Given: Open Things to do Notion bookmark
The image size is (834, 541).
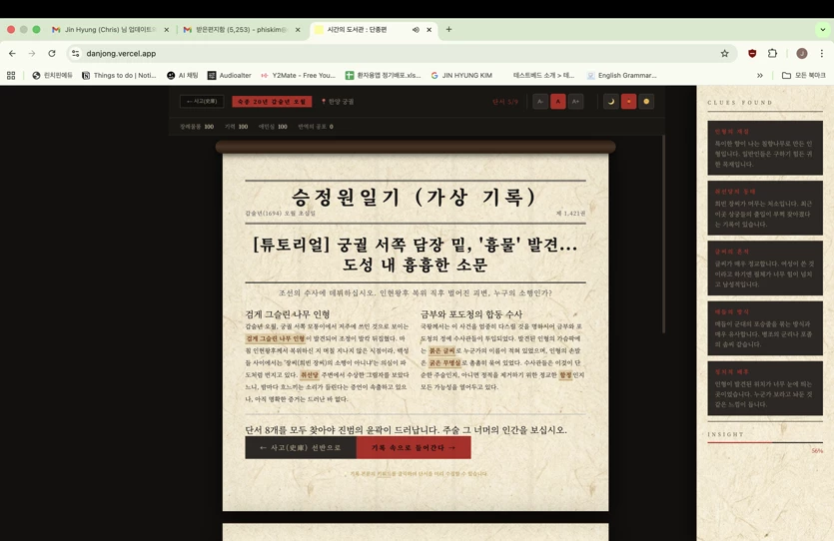Looking at the screenshot, I should (119, 76).
